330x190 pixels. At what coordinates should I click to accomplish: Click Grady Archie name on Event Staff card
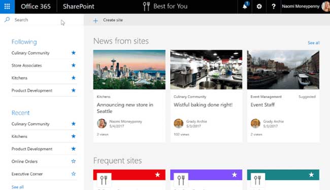pyautogui.click(x=273, y=122)
